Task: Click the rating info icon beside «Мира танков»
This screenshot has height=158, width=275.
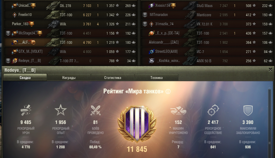Action: click(x=168, y=91)
